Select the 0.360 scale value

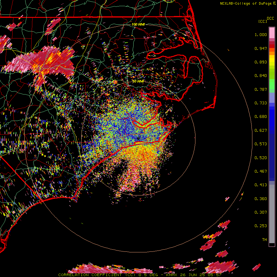[x=261, y=199]
